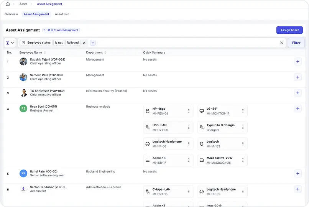Open three-dot menu for MacbookPro-2017

[x=243, y=160]
